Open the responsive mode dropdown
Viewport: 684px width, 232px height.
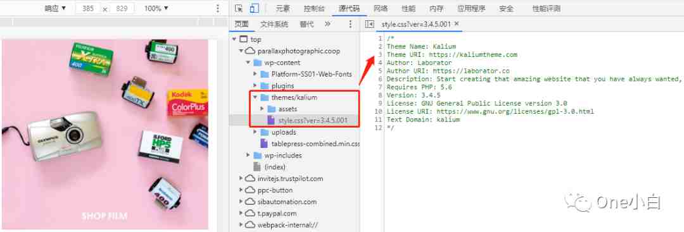(55, 8)
